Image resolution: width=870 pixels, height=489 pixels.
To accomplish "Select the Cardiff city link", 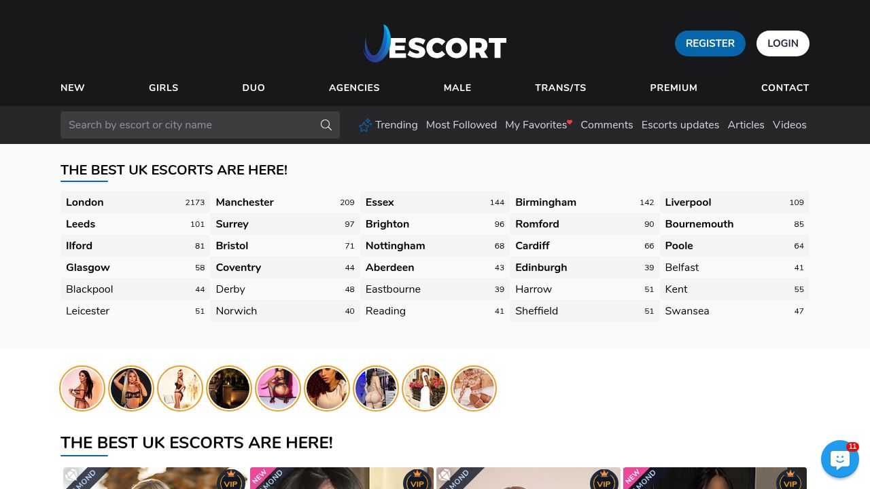I will coord(585,246).
